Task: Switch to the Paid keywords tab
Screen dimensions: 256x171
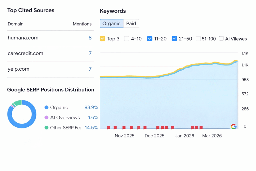Action: (x=131, y=24)
